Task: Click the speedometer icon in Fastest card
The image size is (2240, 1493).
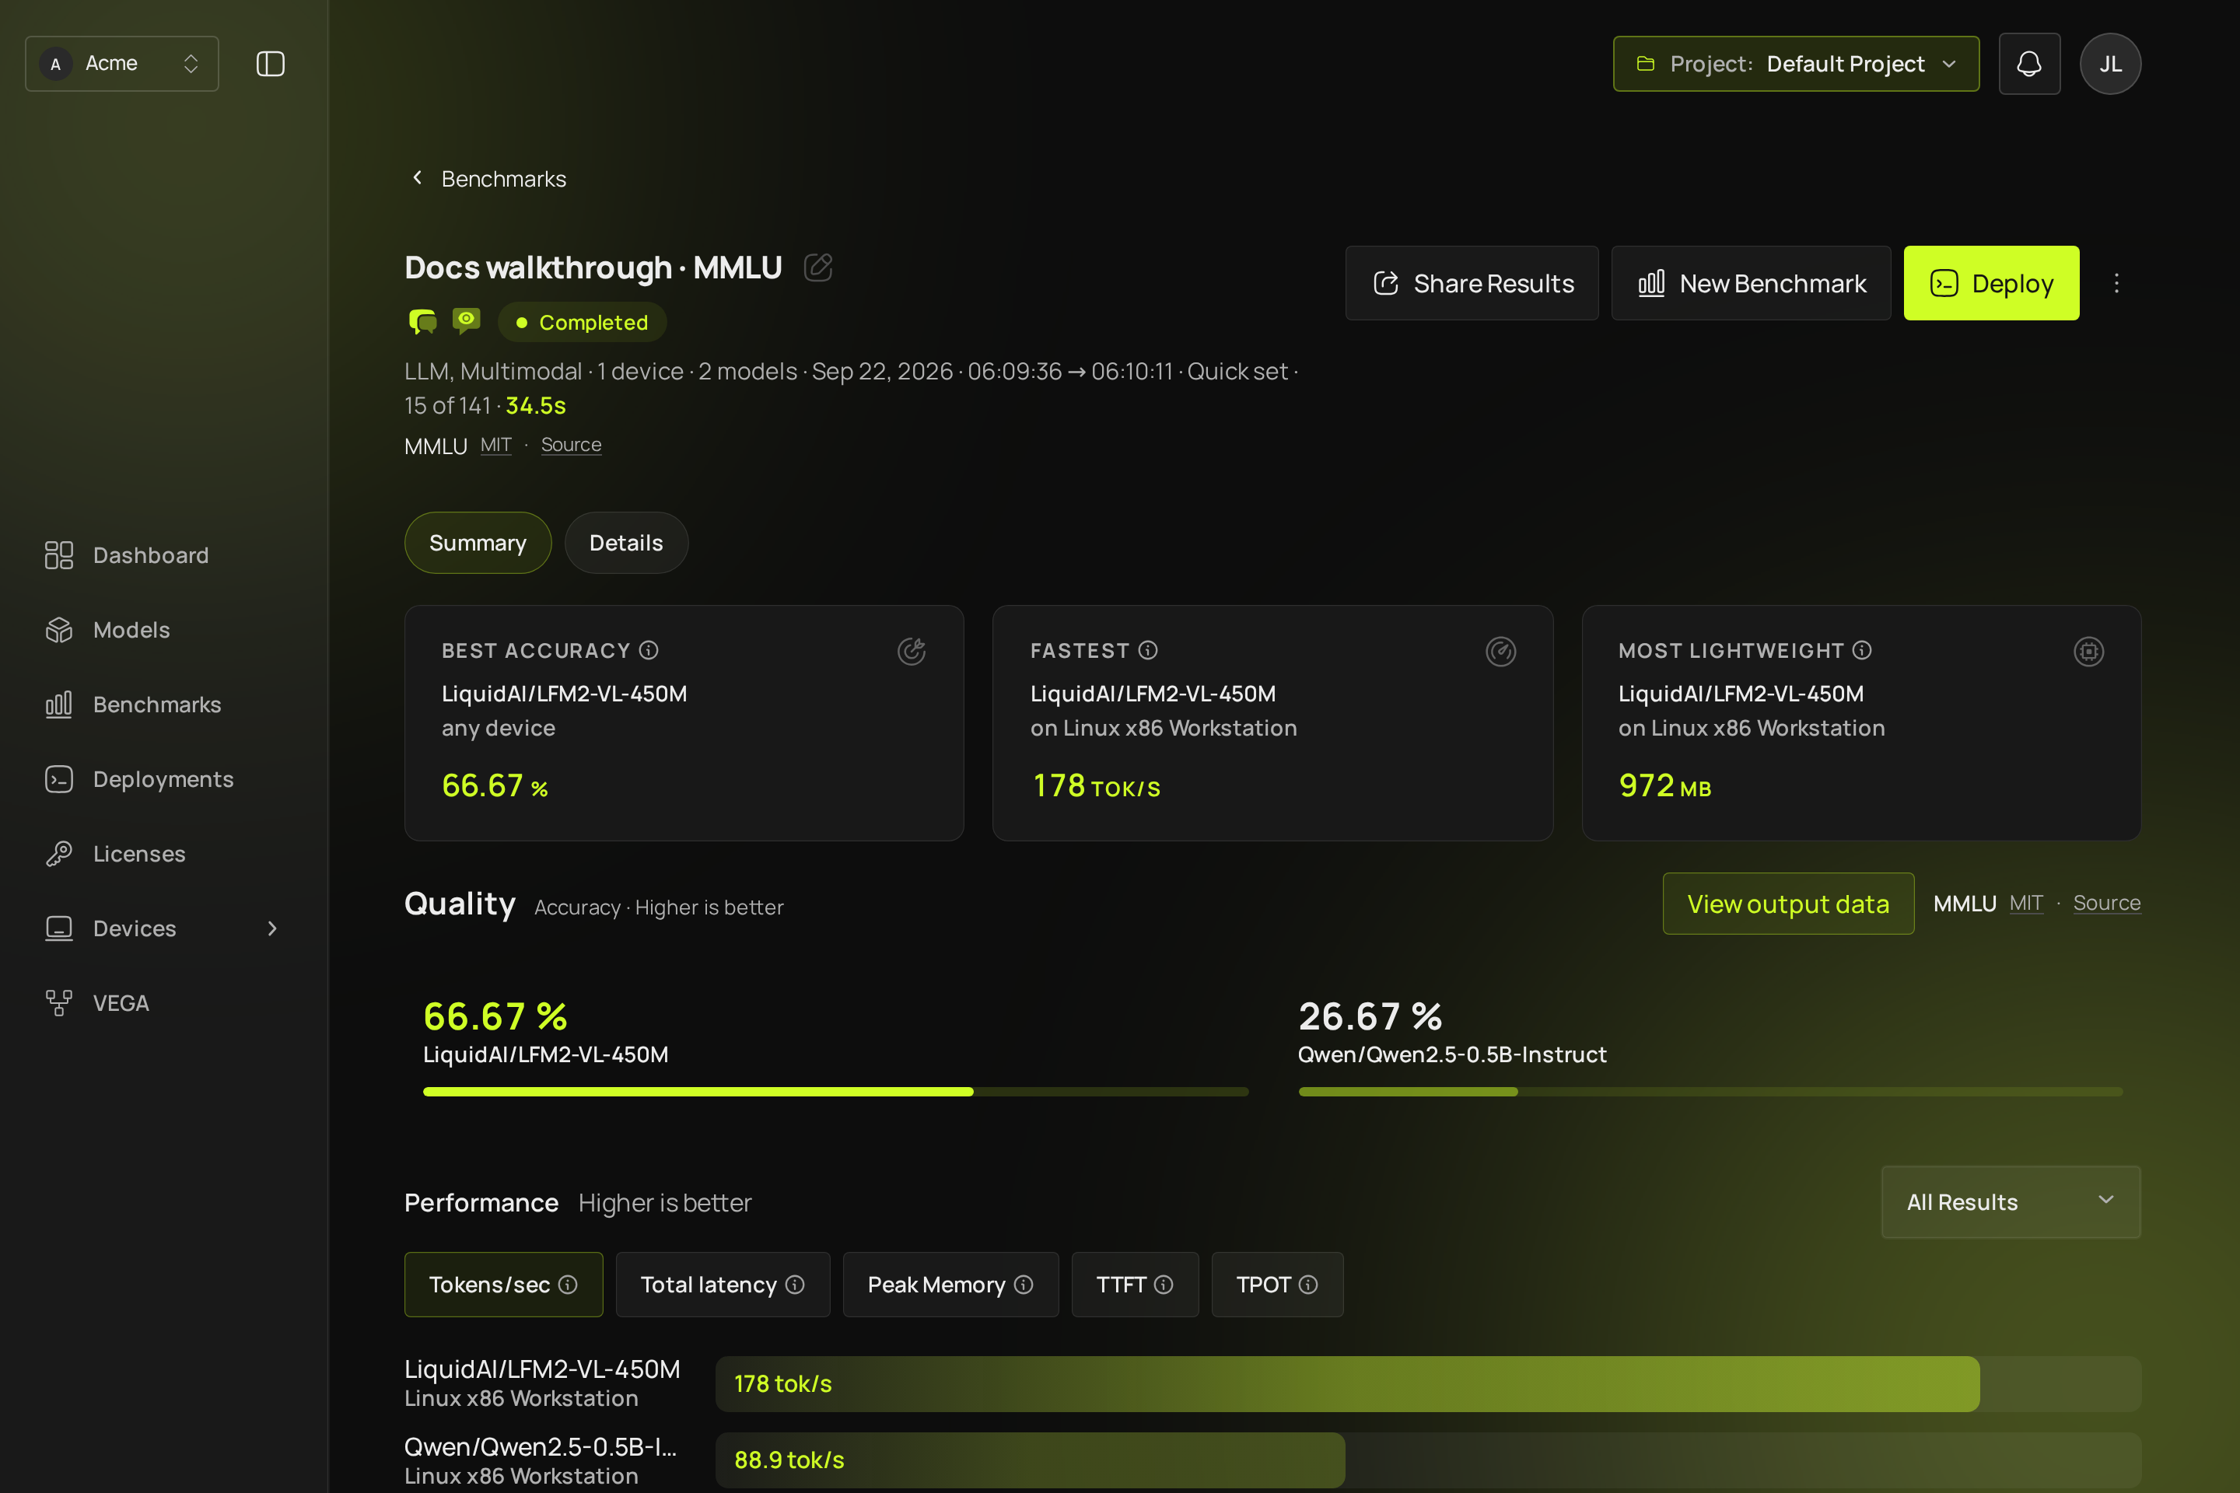Action: [x=1501, y=652]
